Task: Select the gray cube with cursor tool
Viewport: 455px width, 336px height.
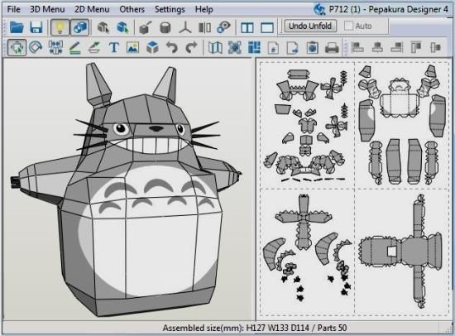Action: [x=103, y=27]
